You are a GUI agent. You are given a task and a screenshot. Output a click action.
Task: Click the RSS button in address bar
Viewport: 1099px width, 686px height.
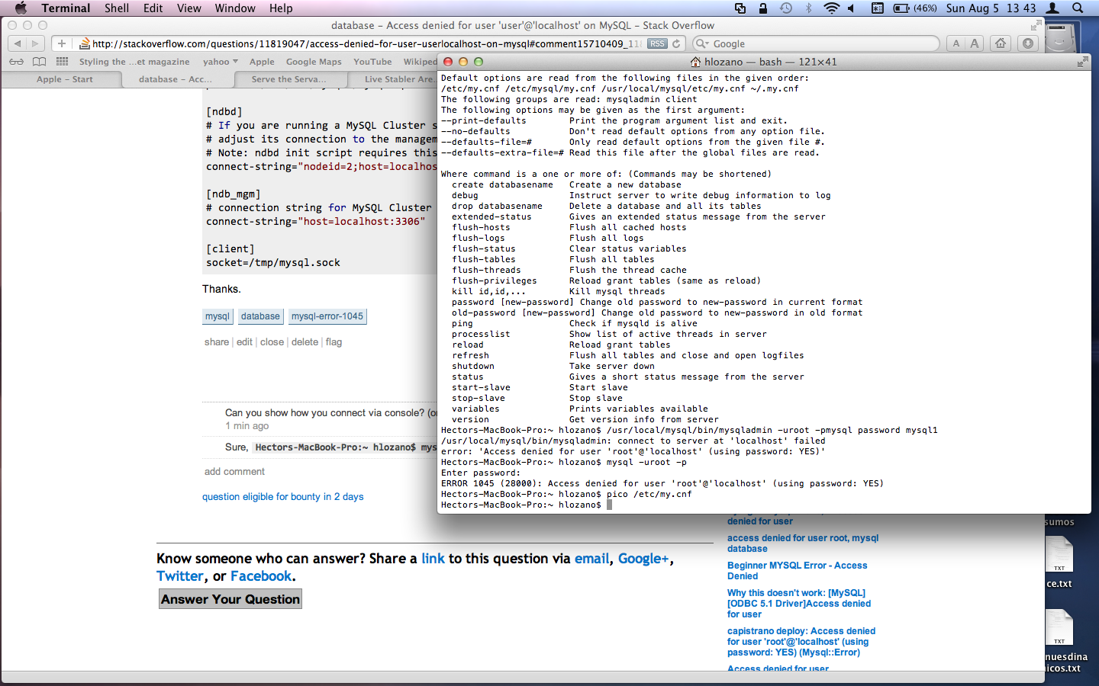pos(657,43)
